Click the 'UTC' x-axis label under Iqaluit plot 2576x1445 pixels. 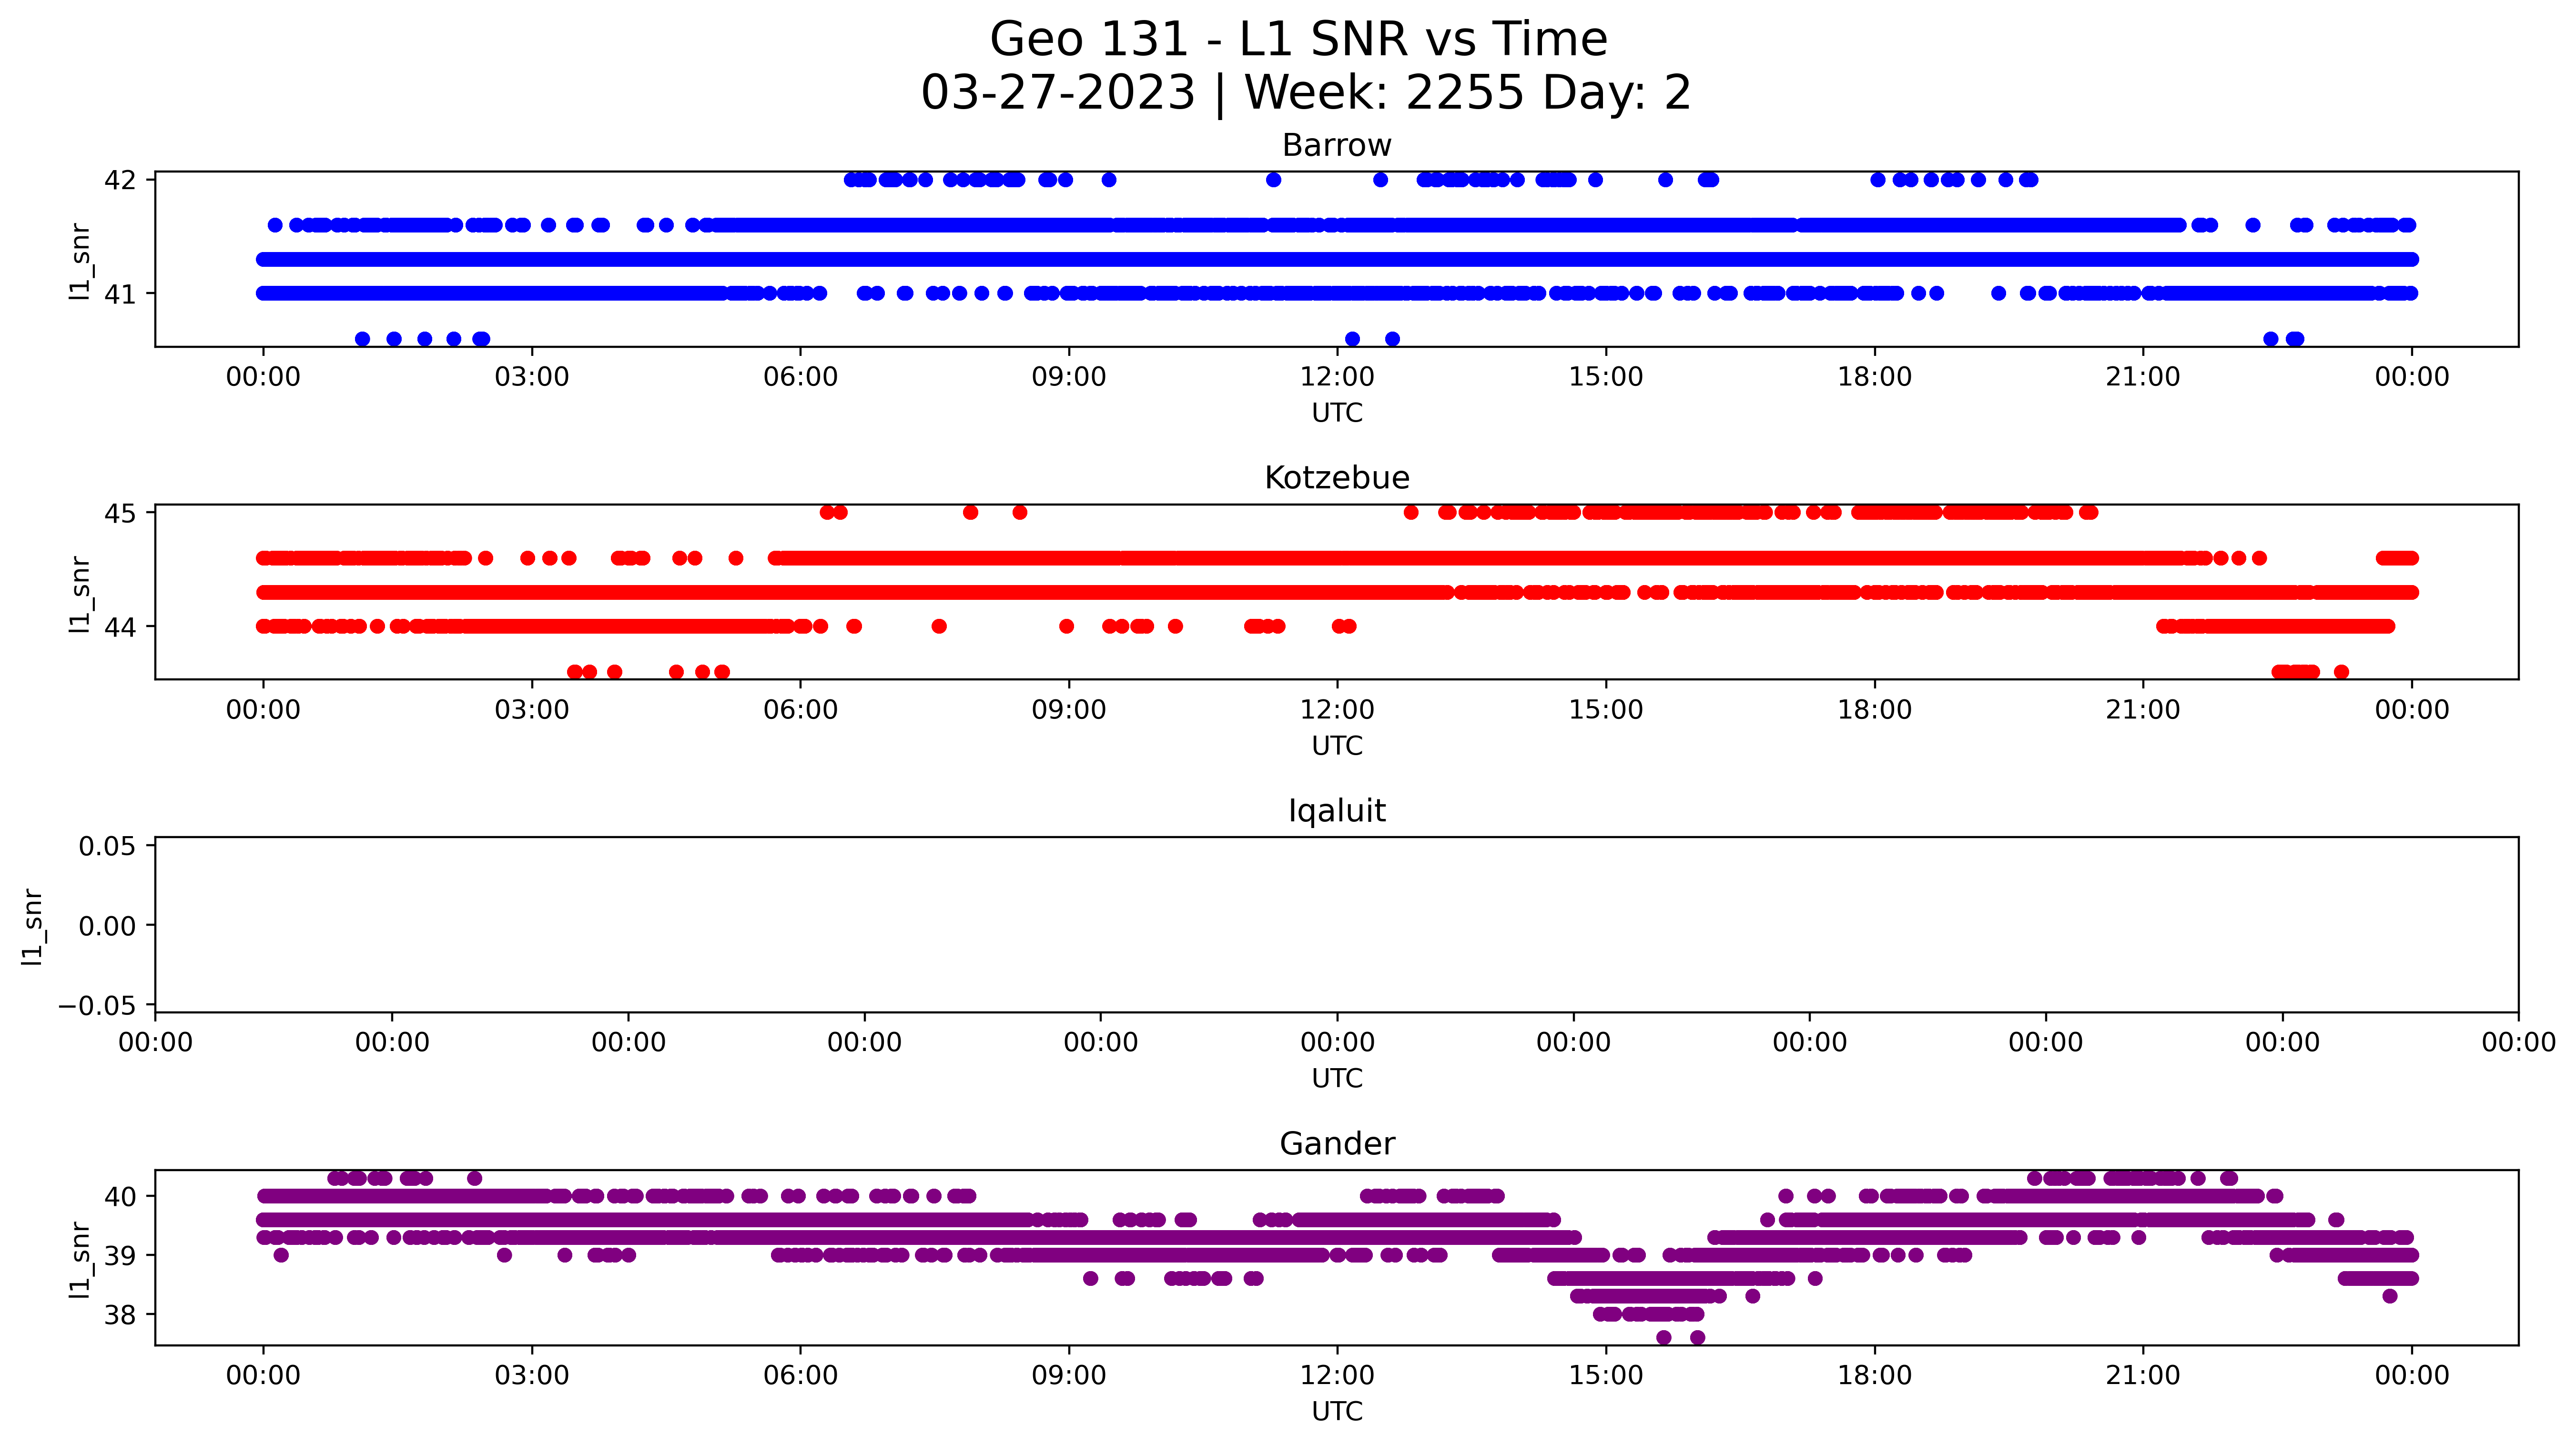coord(1337,1079)
